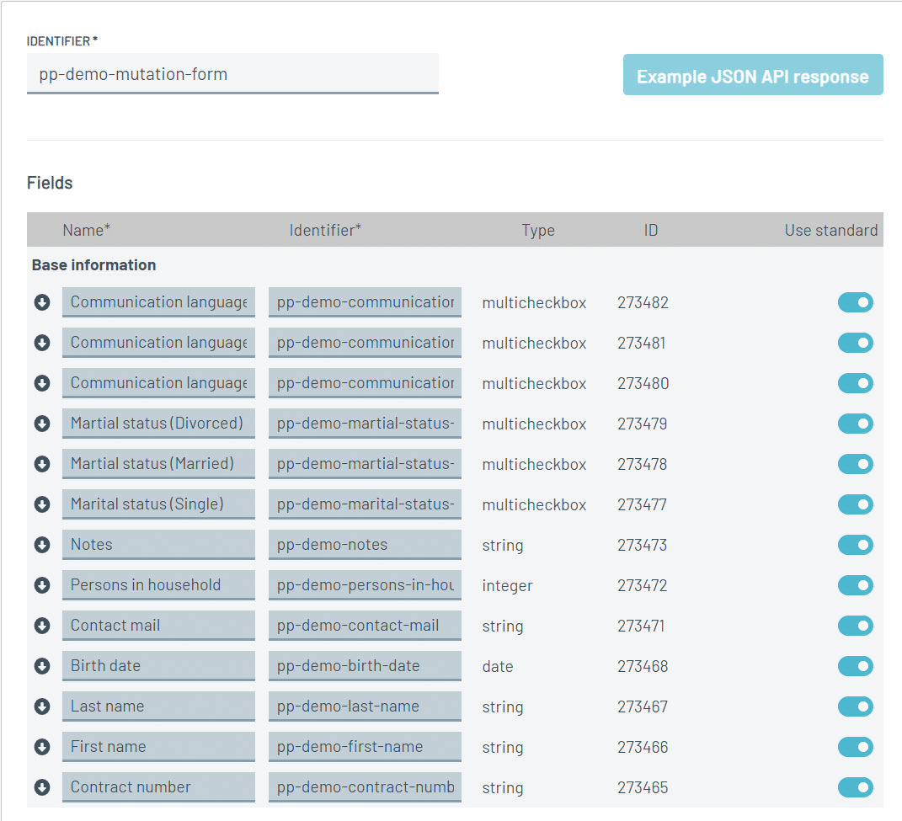Click the pp-demo-first-name identifier field
902x821 pixels.
coord(365,747)
